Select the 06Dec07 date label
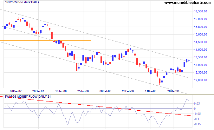The width and height of the screenshot is (214, 130). tap(16, 91)
